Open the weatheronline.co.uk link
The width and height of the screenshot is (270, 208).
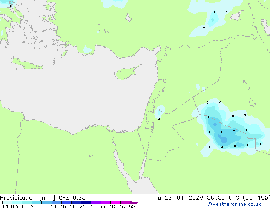[x=234, y=204]
